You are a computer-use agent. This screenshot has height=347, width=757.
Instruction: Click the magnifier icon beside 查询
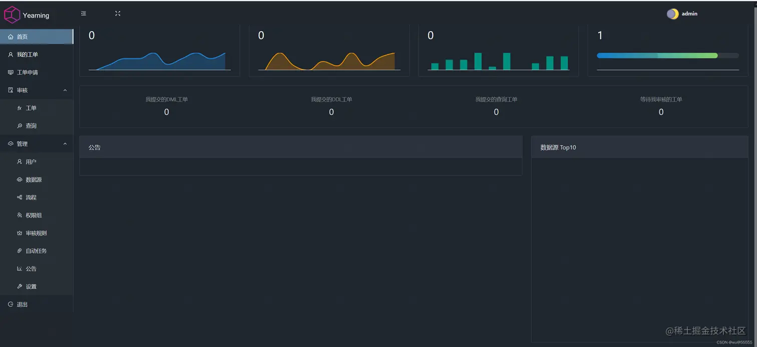(x=20, y=126)
